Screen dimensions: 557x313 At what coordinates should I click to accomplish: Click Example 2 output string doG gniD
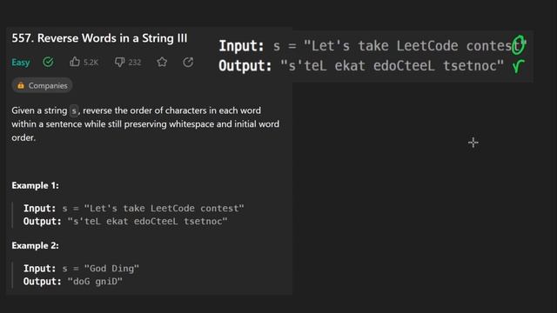[95, 282]
